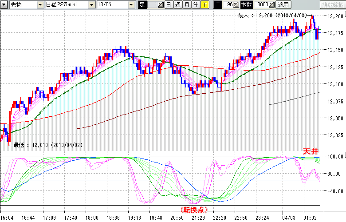Screen dimensions: 346x222
Task: Click the black 本数 label icon
Action: pos(246,5)
